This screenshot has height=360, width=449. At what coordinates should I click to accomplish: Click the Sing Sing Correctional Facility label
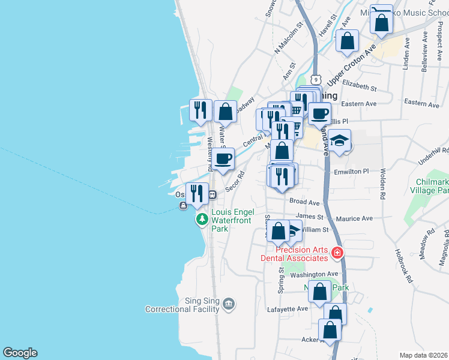182,305
